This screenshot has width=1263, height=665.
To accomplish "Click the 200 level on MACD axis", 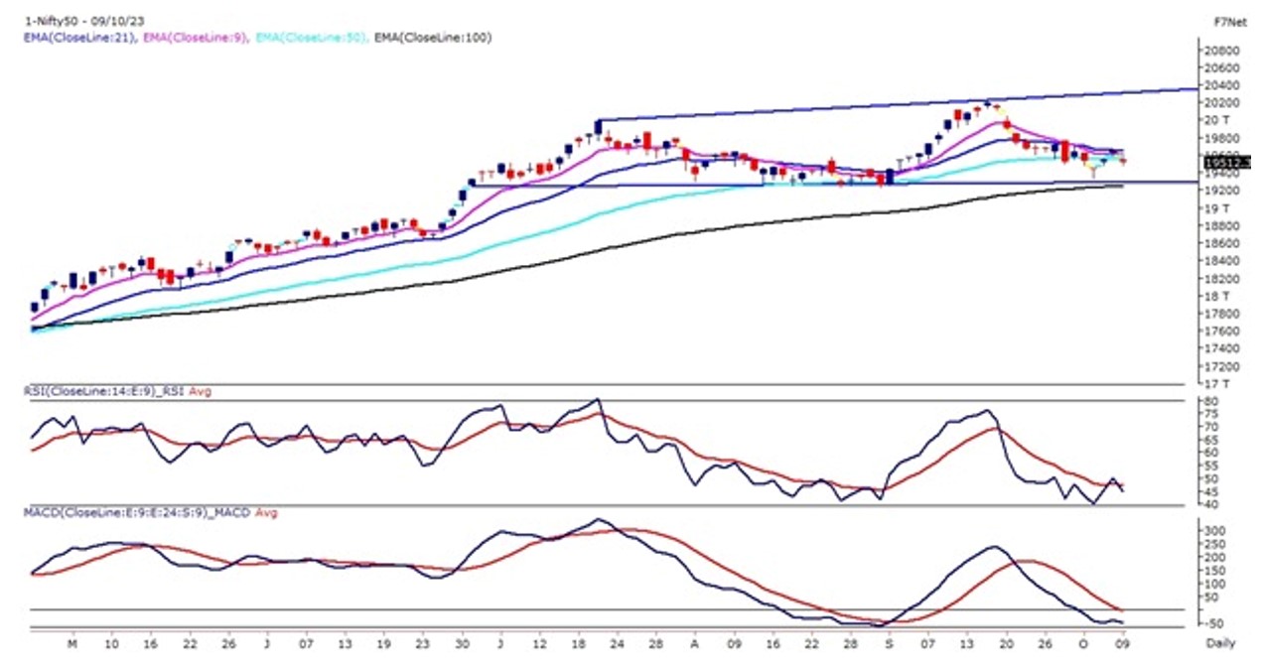I will pos(1215,557).
